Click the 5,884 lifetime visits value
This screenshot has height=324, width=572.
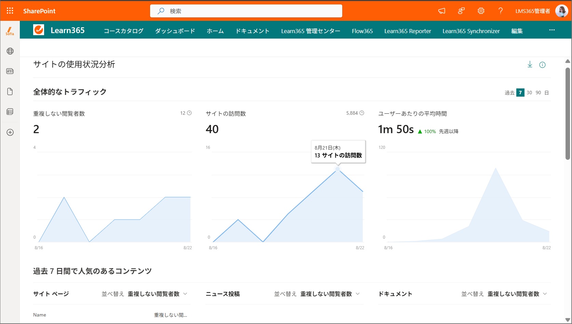click(352, 113)
